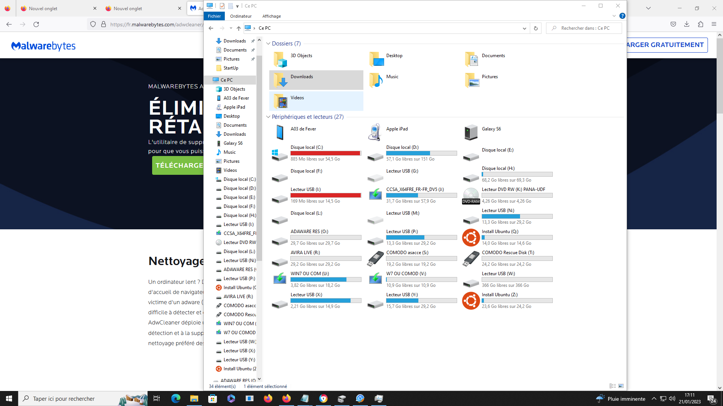Select the ADAWARE RES (O:) drive
The image size is (723, 406).
317,238
